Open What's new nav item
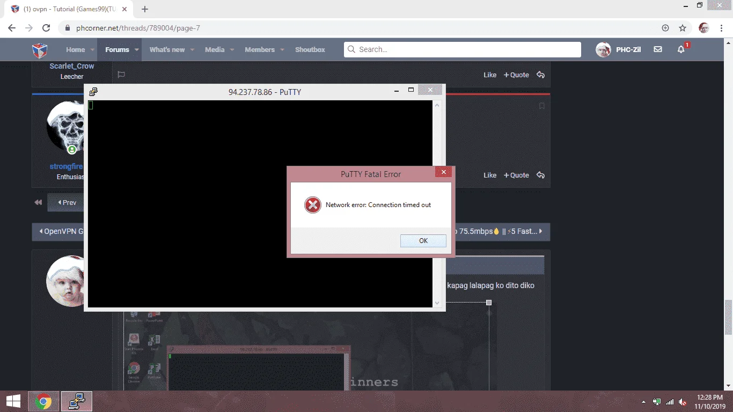Viewport: 733px width, 412px height. pos(167,49)
